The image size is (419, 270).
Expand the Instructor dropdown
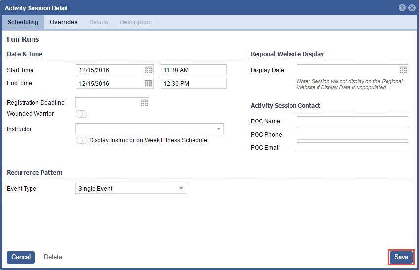click(x=218, y=129)
